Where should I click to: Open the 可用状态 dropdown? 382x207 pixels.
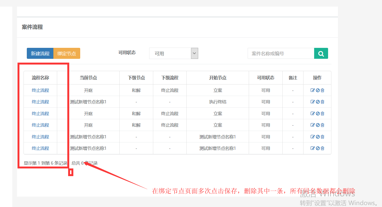coord(173,54)
